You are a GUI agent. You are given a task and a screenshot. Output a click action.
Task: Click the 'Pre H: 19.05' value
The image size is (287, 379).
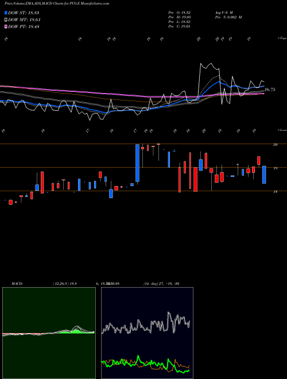point(180,17)
